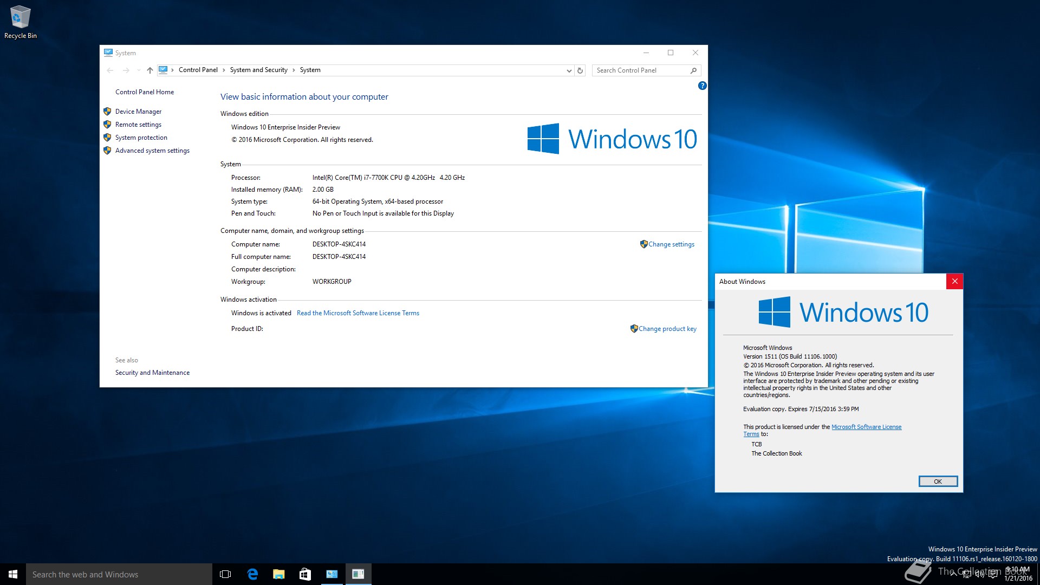Click Search the web and Windows box
Viewport: 1040px width, 585px height.
tap(119, 574)
